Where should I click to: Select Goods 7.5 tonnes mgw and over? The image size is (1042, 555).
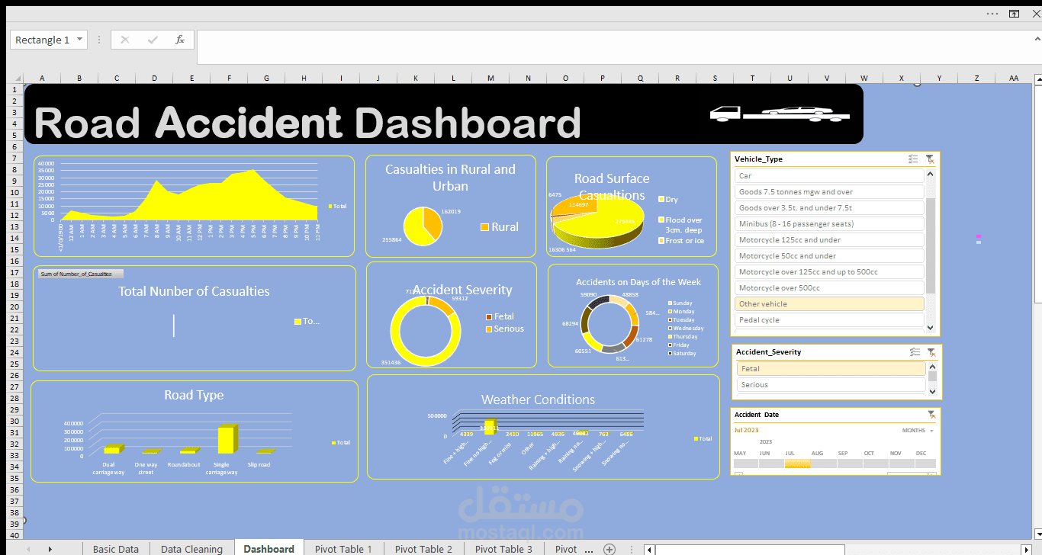[829, 191]
